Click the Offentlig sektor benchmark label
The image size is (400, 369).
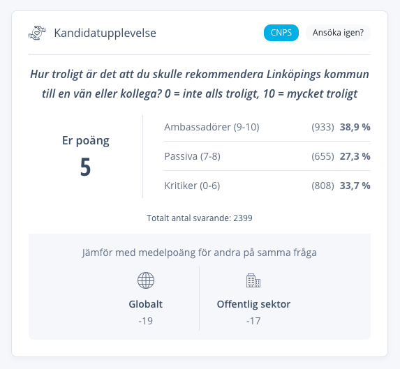(253, 304)
